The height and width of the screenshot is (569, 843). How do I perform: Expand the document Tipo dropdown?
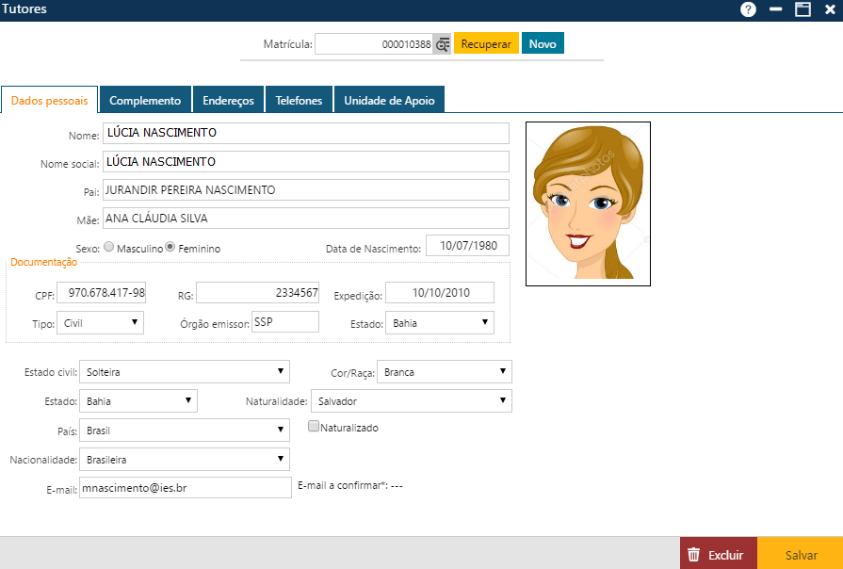tap(100, 323)
